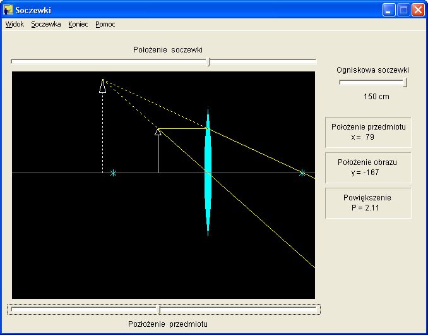Open the Widok menu
This screenshot has height=335, width=428.
pyautogui.click(x=15, y=24)
